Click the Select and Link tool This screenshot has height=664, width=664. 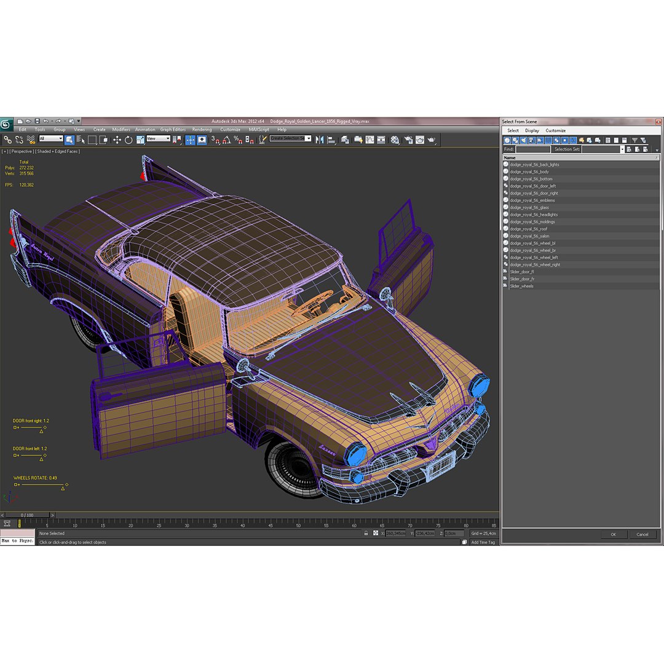coord(7,140)
